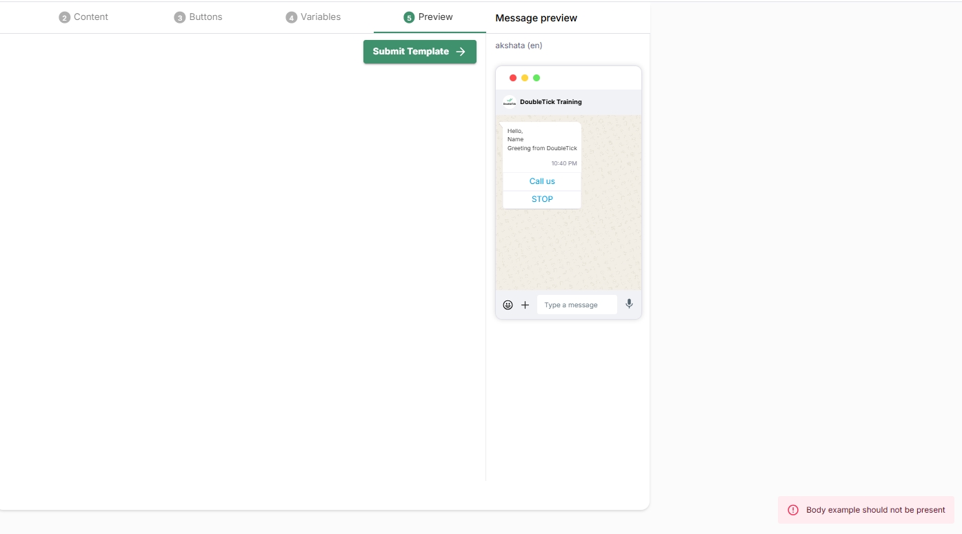The image size is (962, 534).
Task: Click the emoji smiley icon in chat preview
Action: pos(508,305)
